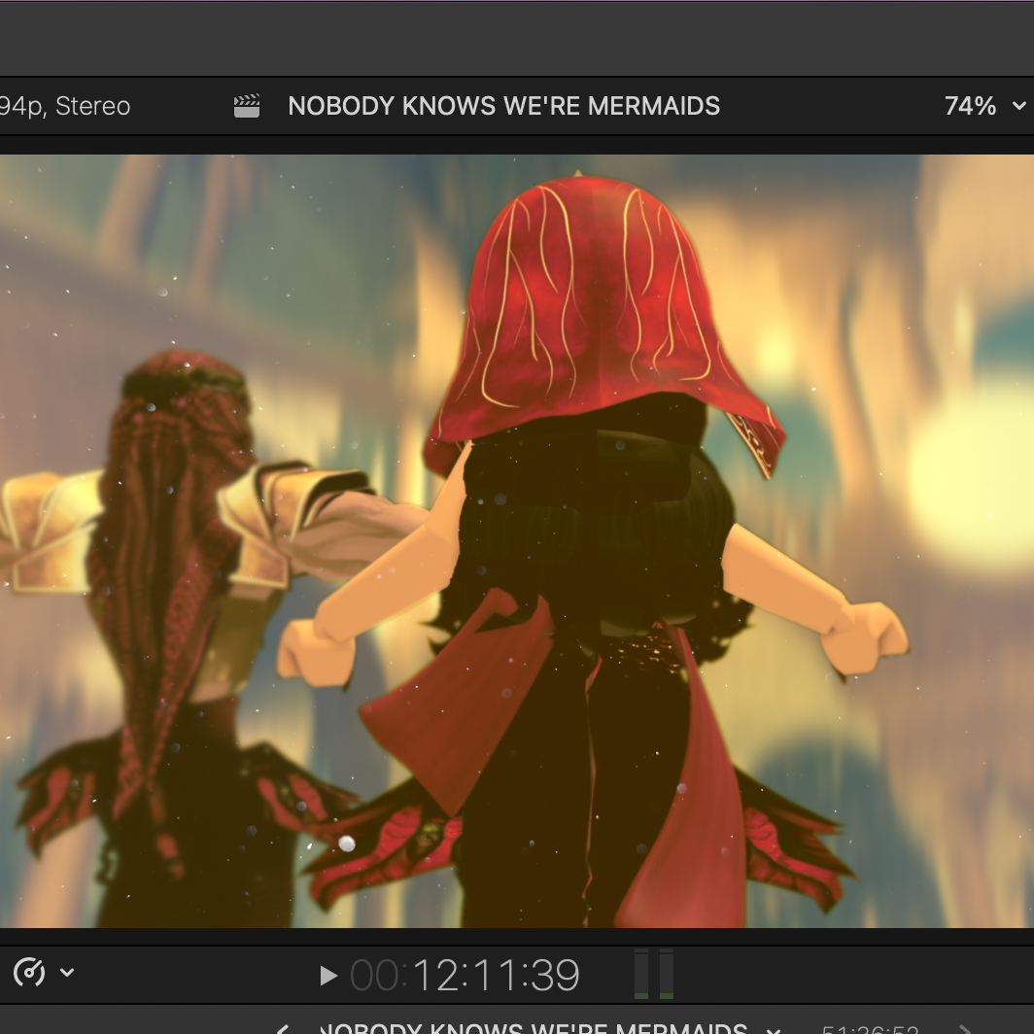Click the clapperboard project icon in viewer header
This screenshot has width=1034, height=1034.
[247, 106]
